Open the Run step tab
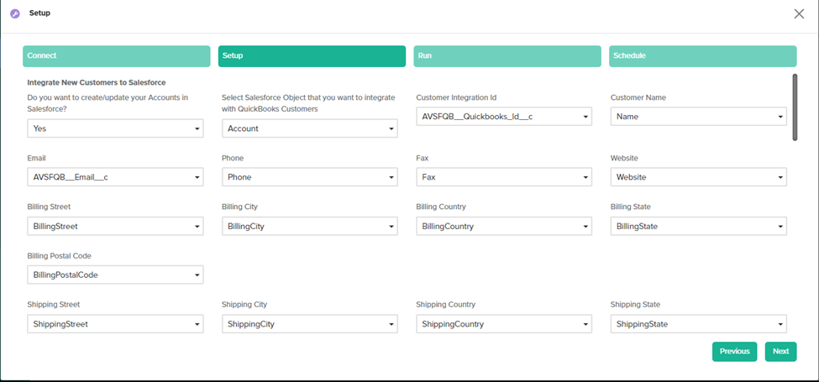This screenshot has width=819, height=382. (x=507, y=56)
